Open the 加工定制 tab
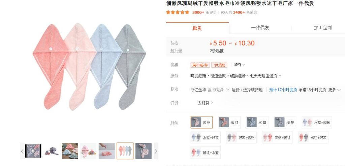 (x=322, y=28)
